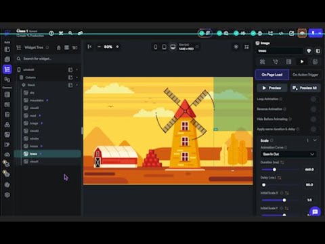
Task: Click the widget name field 'trees'
Action: point(280,51)
